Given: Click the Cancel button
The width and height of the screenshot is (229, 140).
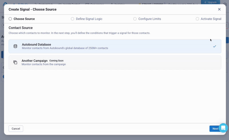Looking at the screenshot, I should [16, 129].
